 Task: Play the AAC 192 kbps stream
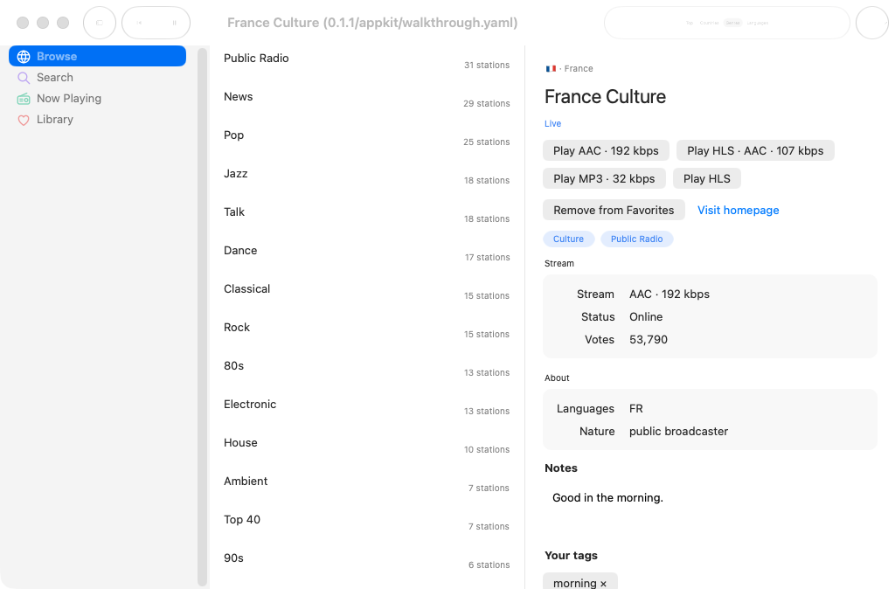point(606,150)
